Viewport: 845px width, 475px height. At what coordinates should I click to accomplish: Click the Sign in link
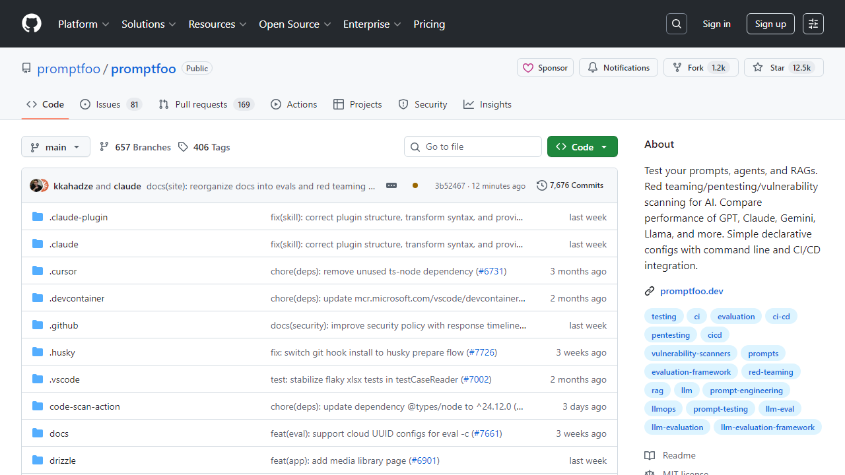716,24
